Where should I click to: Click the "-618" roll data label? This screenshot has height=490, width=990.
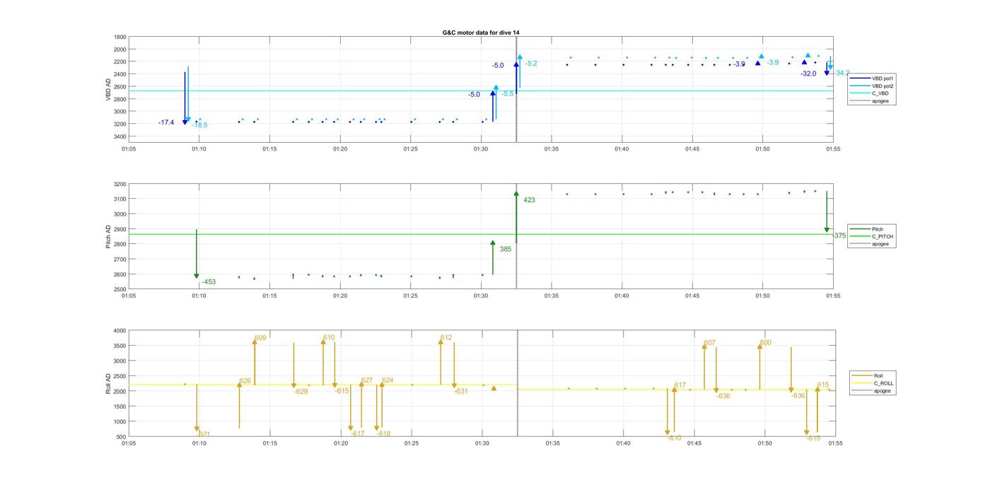coord(383,433)
